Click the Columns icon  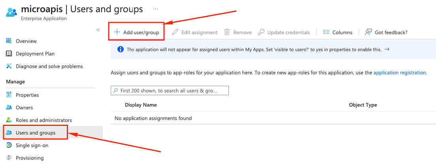click(326, 32)
